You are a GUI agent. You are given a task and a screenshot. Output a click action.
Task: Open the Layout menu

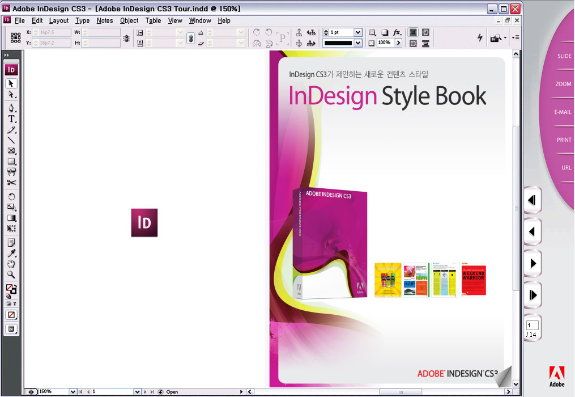[x=59, y=20]
